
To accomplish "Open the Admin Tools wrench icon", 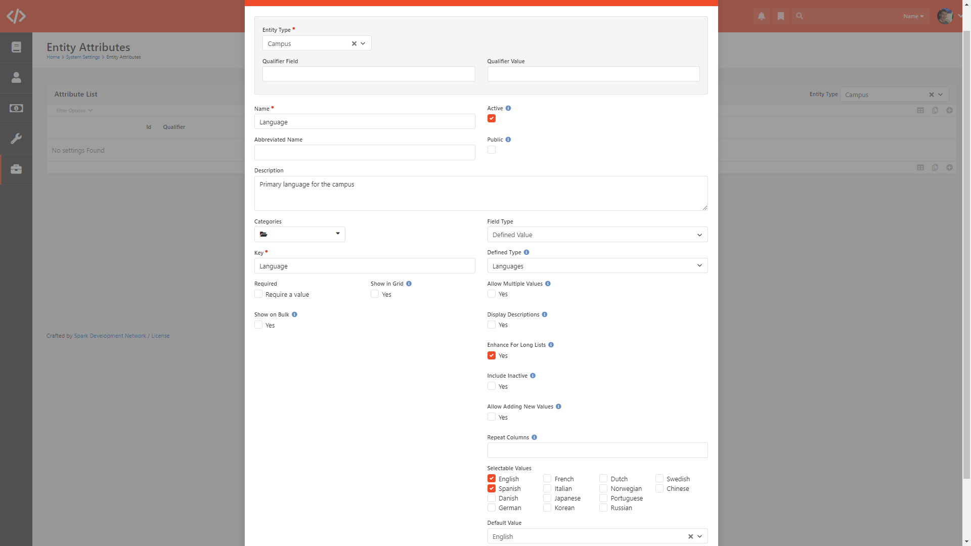I will [16, 139].
